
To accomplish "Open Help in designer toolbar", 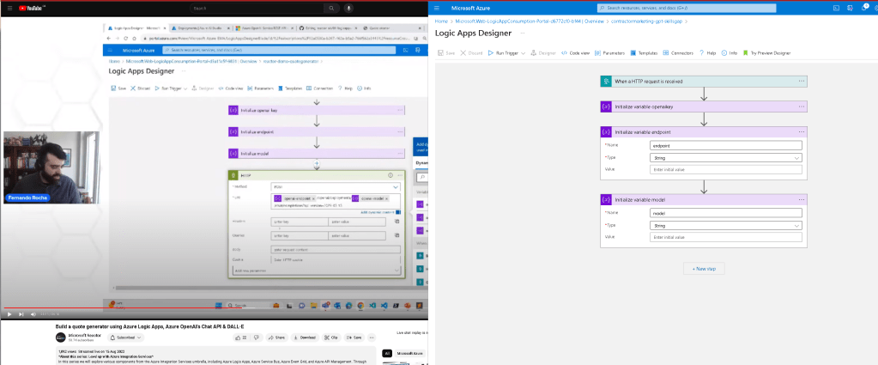I will (x=708, y=52).
